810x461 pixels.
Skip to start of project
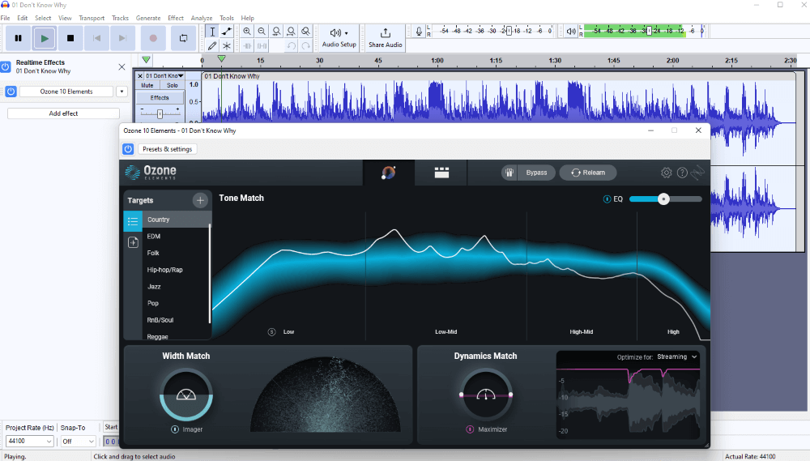tap(96, 38)
